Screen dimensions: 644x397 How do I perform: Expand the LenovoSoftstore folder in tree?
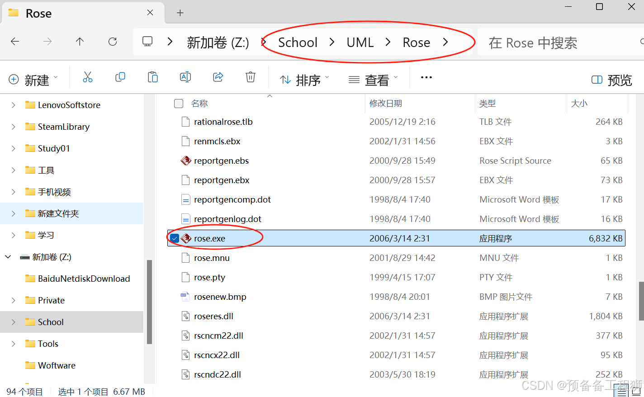click(13, 105)
